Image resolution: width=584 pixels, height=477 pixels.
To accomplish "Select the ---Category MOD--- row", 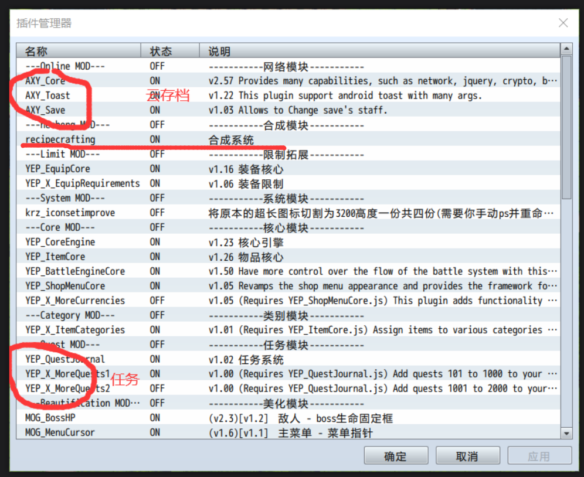I will pyautogui.click(x=288, y=315).
